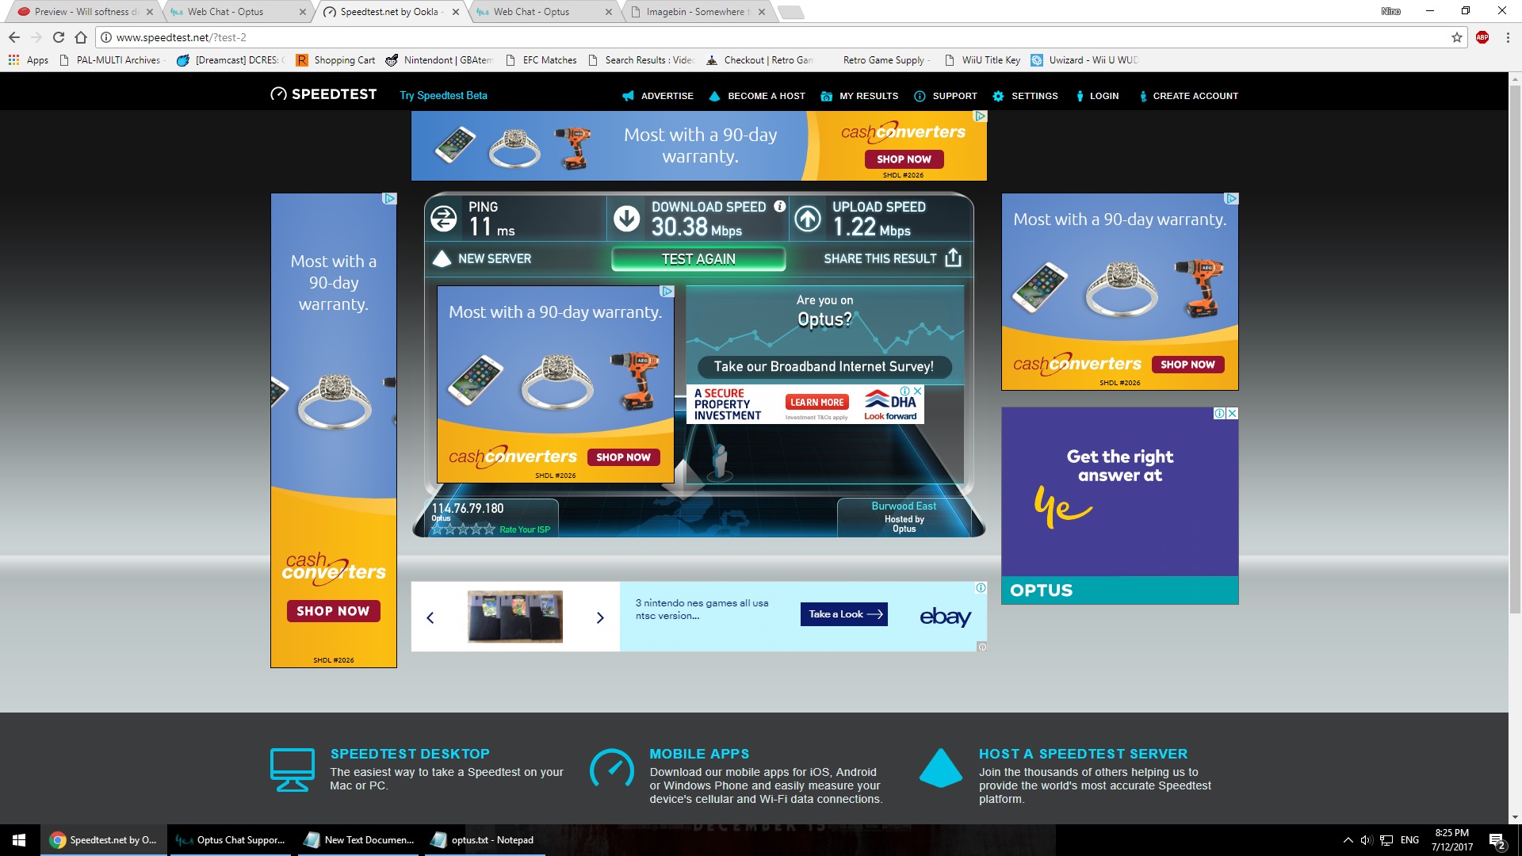Open Support in the navigation bar
This screenshot has width=1522, height=856.
click(x=945, y=96)
